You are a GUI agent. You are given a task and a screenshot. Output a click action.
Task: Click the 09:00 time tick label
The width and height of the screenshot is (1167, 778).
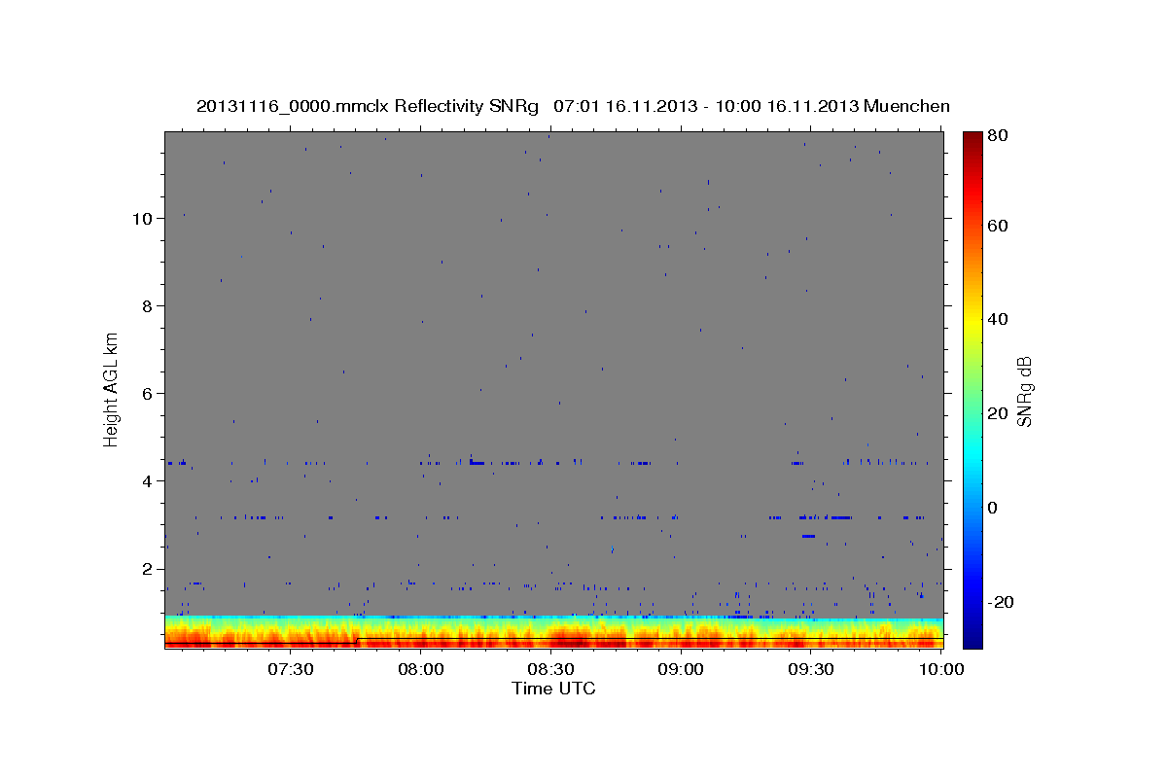point(681,670)
